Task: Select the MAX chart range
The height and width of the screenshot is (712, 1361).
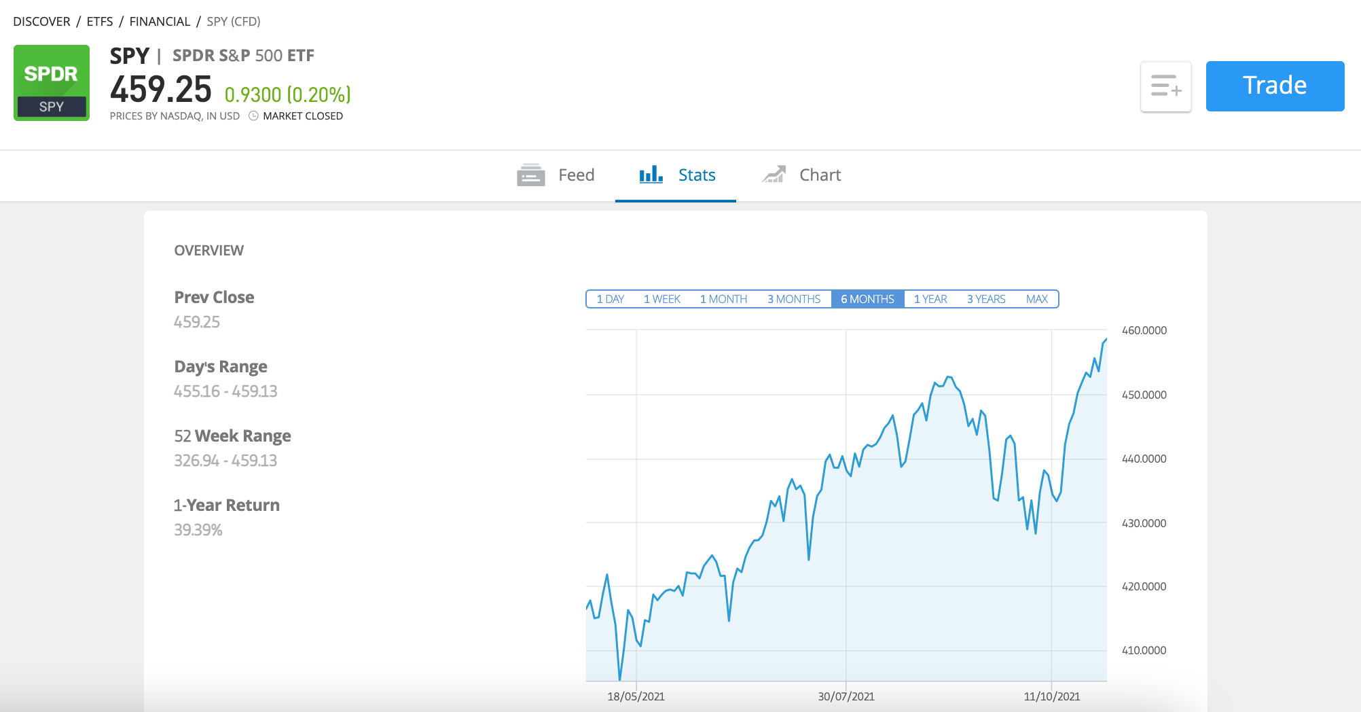Action: (x=1037, y=299)
